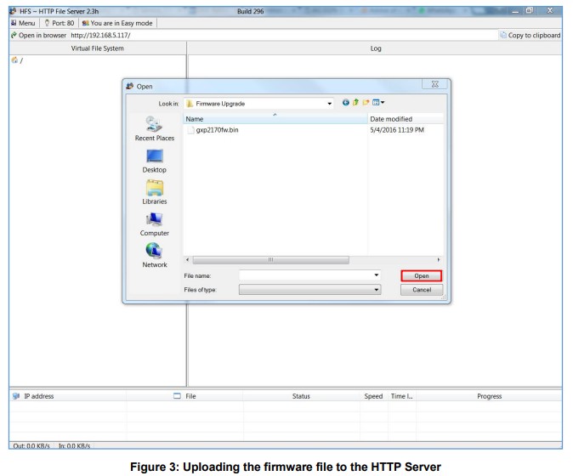573x476 pixels.
Task: Go up one folder level
Action: [x=358, y=104]
